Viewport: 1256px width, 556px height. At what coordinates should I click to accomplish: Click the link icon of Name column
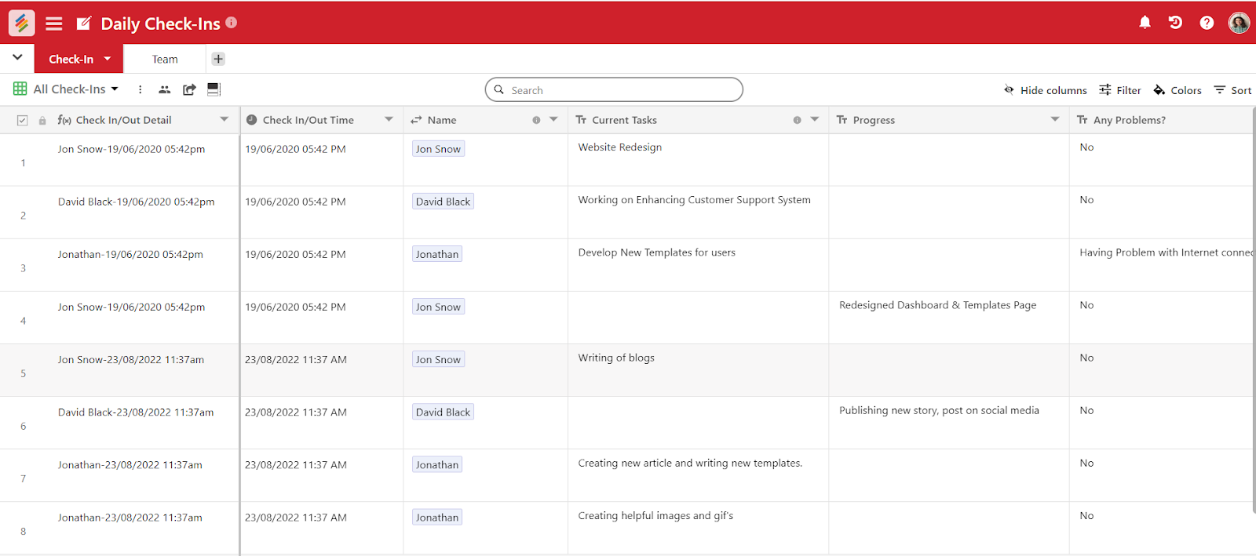[416, 120]
